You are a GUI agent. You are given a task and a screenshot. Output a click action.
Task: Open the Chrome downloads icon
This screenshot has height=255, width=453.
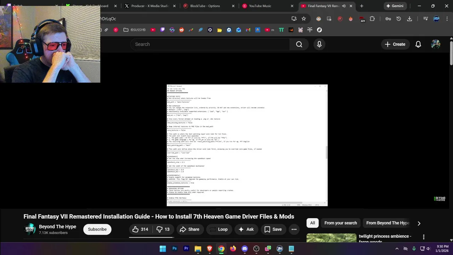point(409,19)
